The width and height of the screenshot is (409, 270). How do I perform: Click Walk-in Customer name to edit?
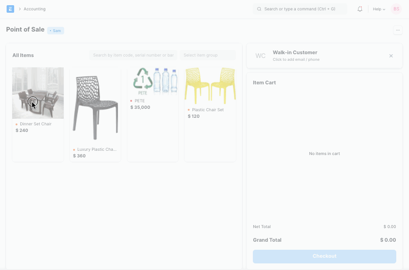tap(295, 52)
